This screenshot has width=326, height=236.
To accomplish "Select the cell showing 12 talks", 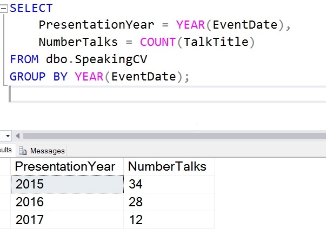I will click(x=169, y=220).
